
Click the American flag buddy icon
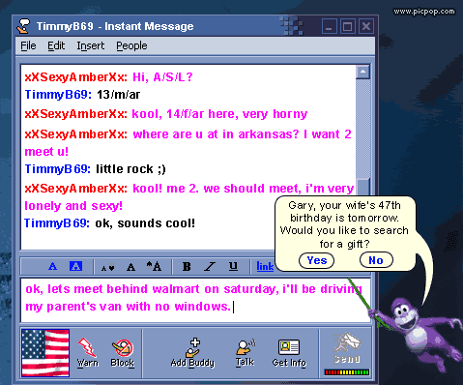(x=45, y=353)
